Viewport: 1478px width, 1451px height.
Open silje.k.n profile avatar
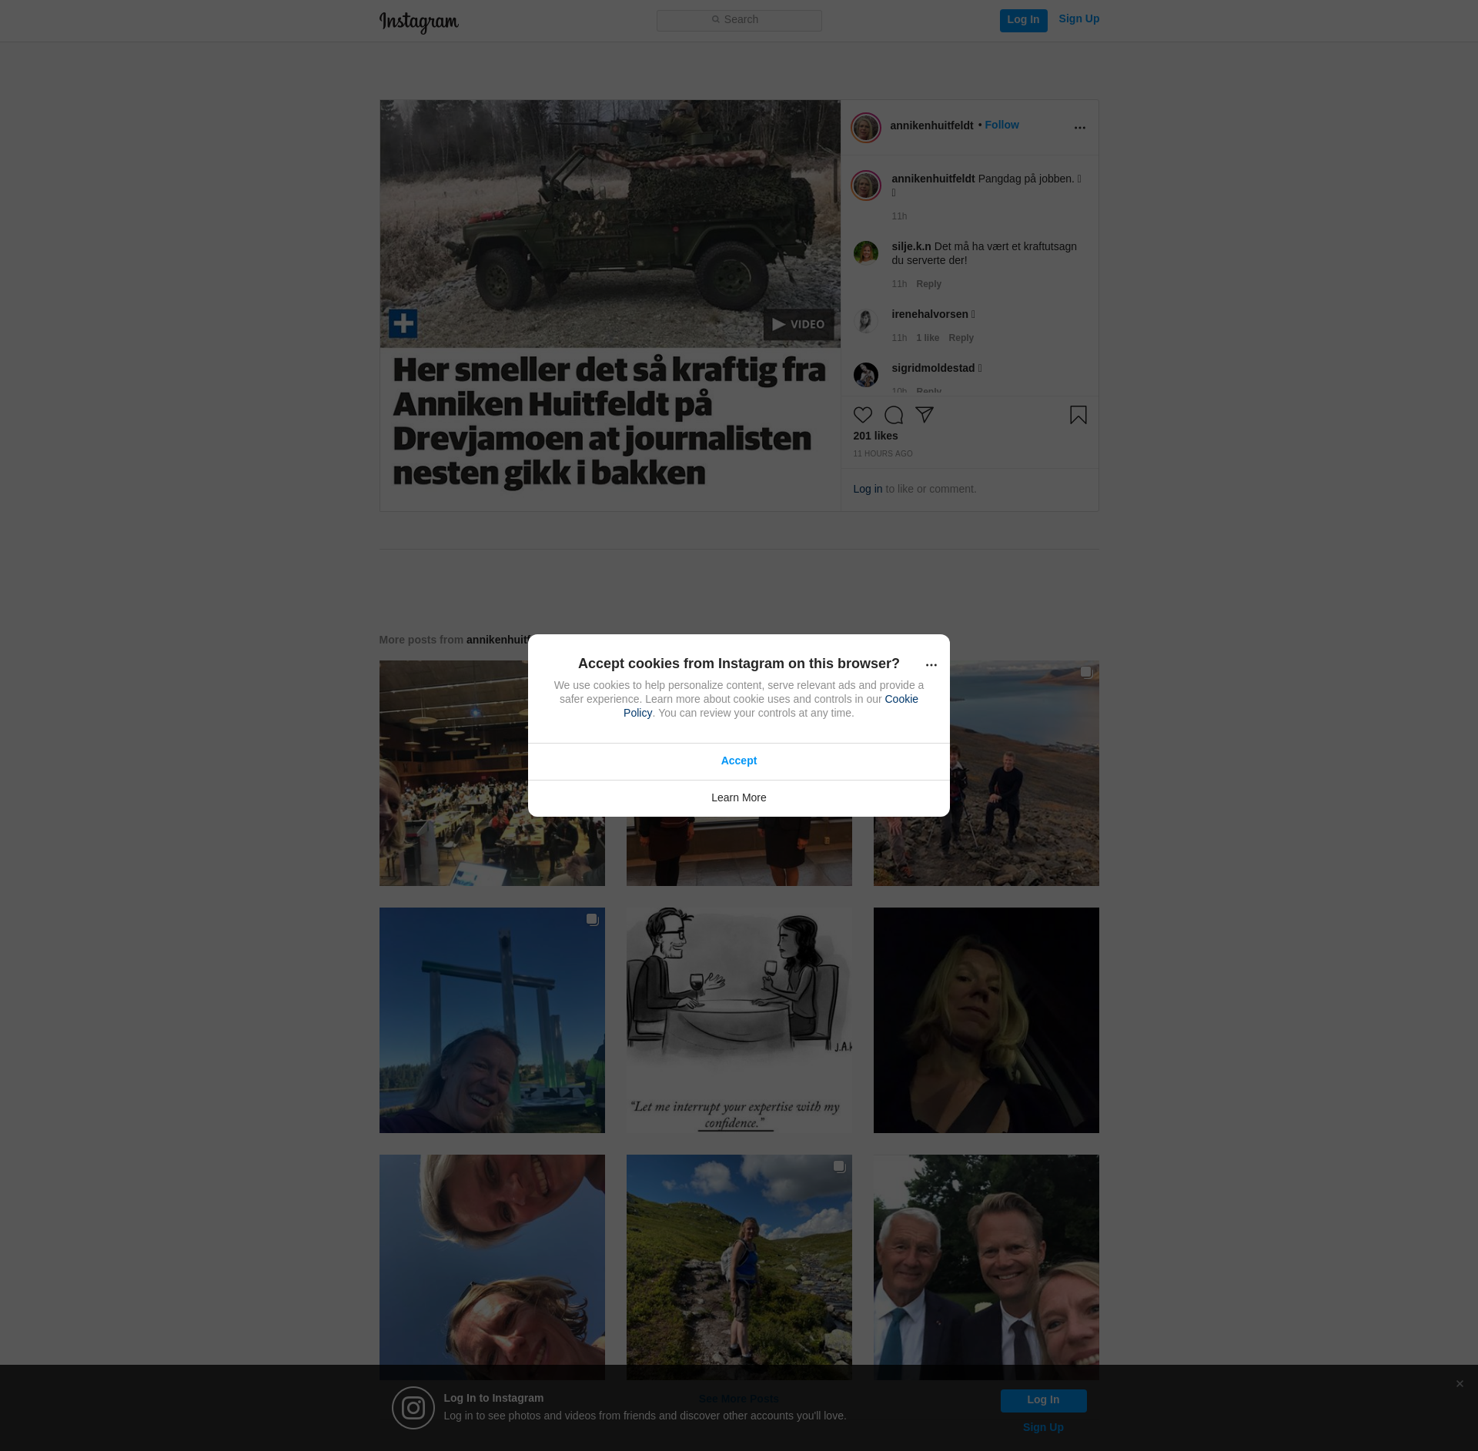[x=865, y=252]
